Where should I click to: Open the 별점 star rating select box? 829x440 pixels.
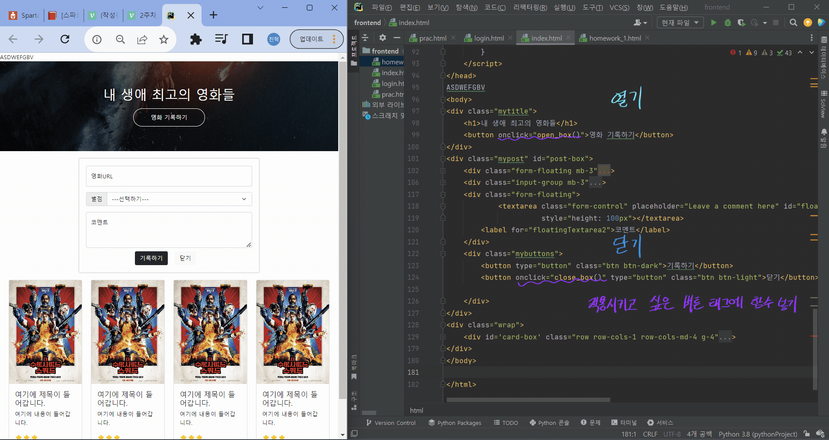(x=179, y=199)
